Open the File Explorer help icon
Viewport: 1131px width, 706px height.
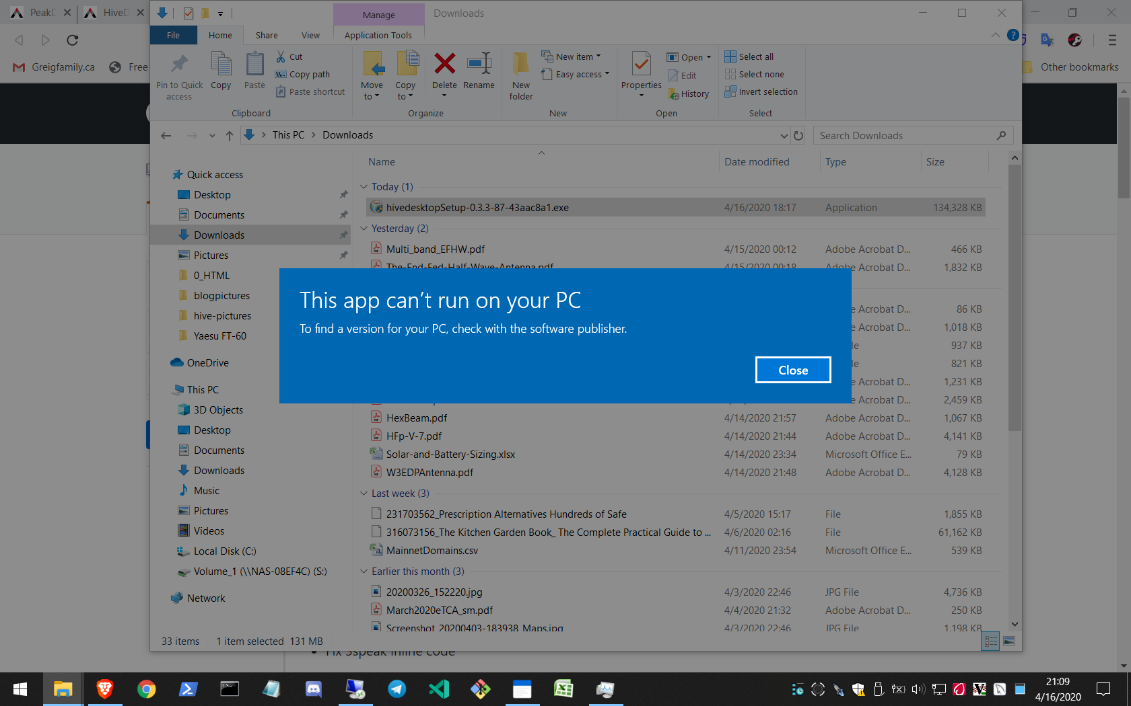pos(1013,35)
